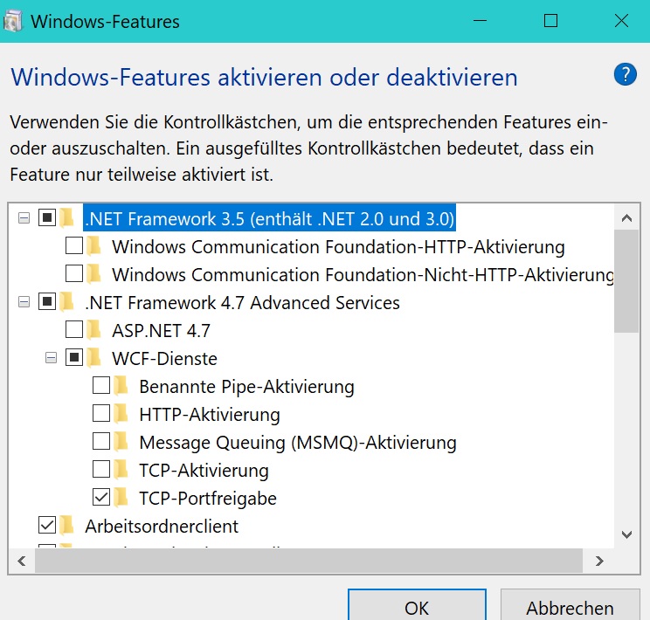Click the vertical scrollbar down arrow

[x=626, y=534]
